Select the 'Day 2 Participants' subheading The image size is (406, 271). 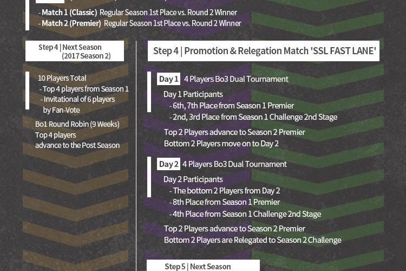coord(193,179)
